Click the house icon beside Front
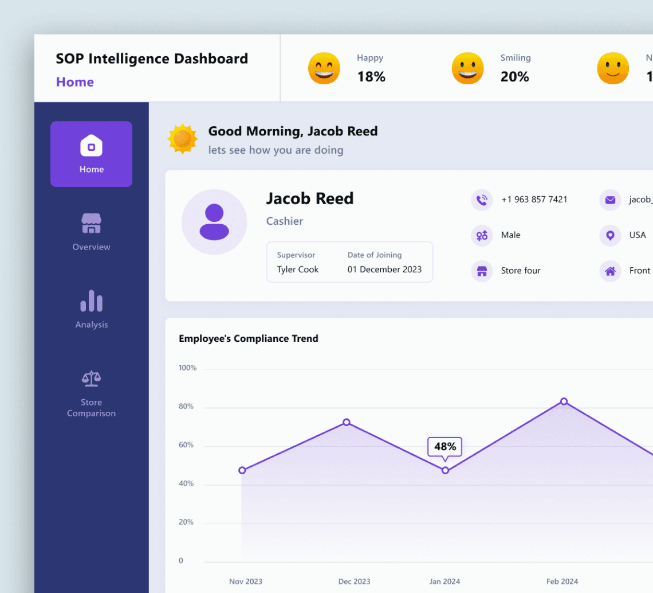Viewport: 653px width, 593px height. (610, 271)
